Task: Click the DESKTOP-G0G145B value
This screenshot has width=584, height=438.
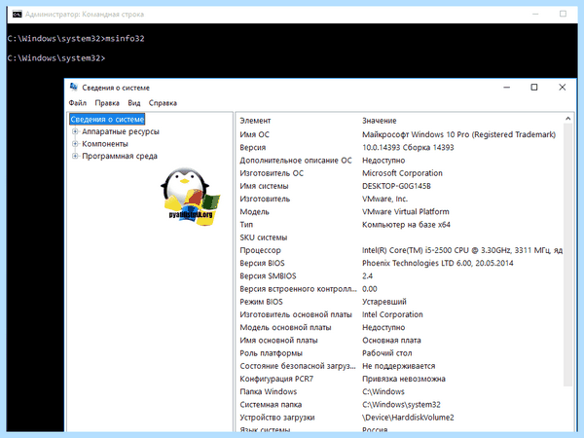Action: click(396, 186)
